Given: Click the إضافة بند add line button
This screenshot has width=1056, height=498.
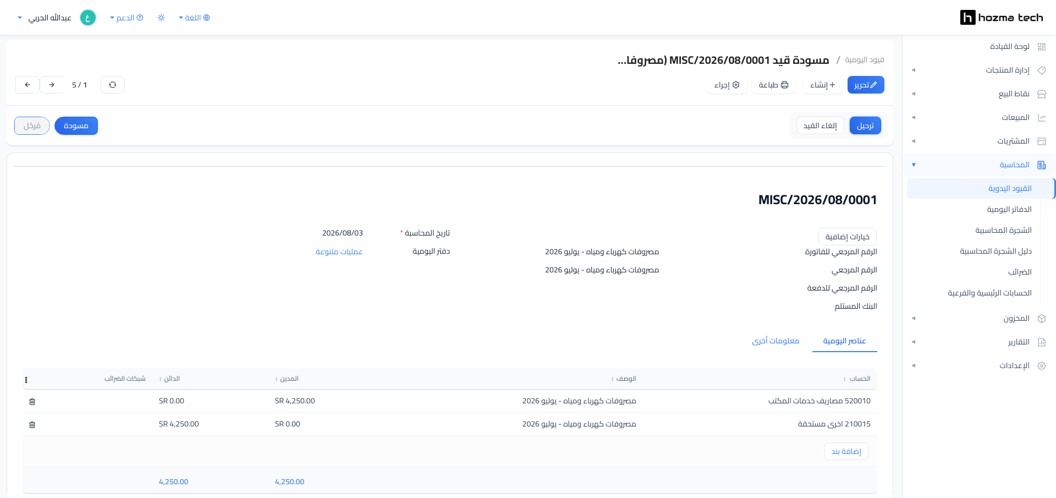Looking at the screenshot, I should click(846, 452).
